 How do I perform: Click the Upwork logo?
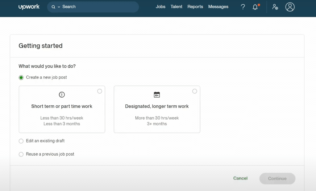pyautogui.click(x=29, y=6)
